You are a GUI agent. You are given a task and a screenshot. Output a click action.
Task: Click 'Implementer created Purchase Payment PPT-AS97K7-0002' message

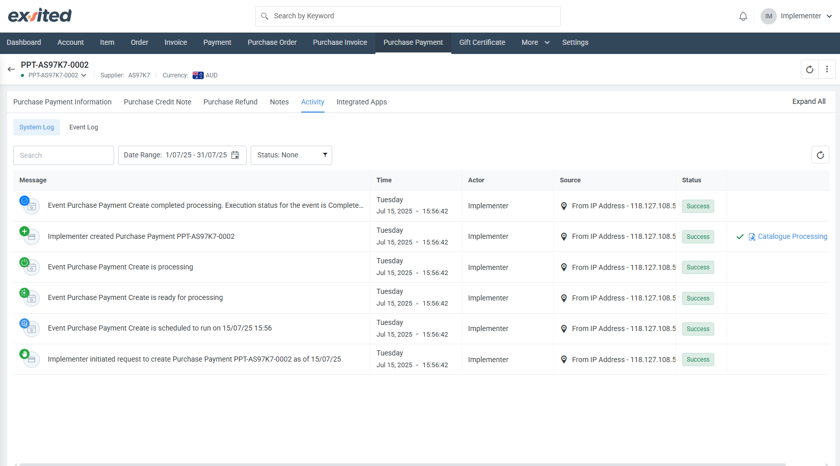[x=141, y=236]
